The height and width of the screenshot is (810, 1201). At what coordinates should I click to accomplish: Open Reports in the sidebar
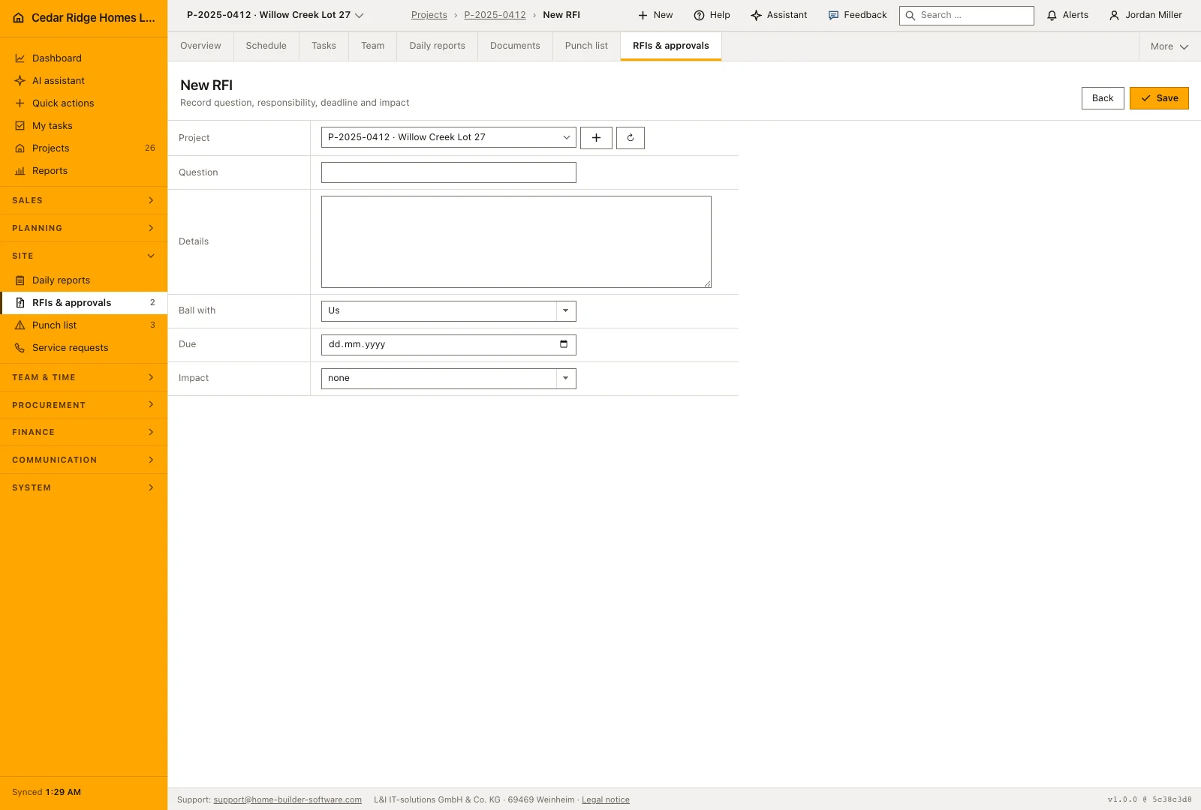tap(83, 171)
